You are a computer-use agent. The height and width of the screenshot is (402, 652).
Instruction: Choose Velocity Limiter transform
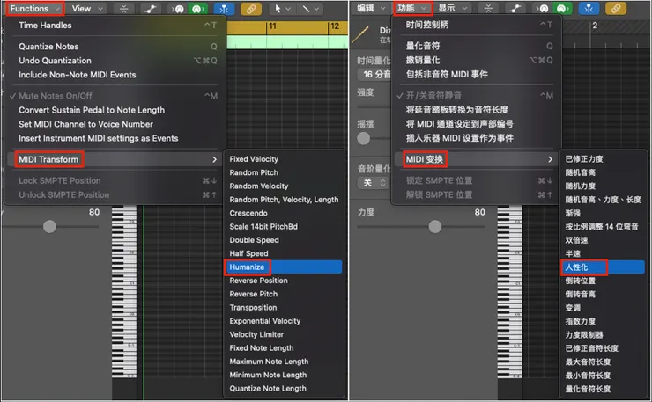point(284,335)
